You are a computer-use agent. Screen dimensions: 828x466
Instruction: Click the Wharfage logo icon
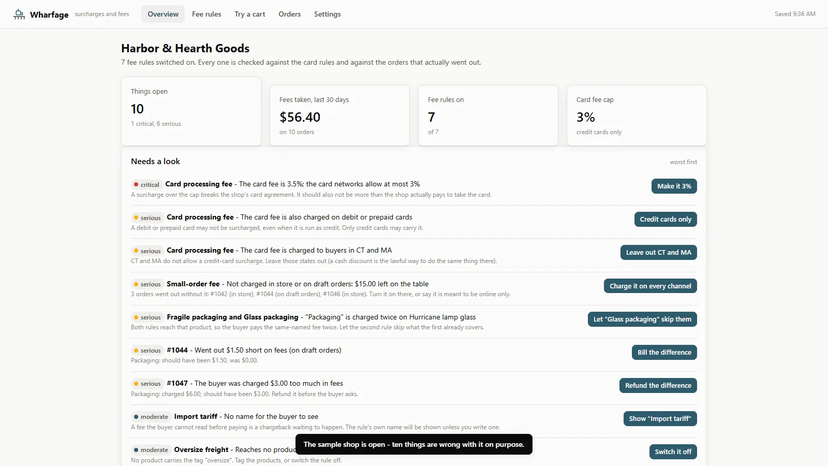(19, 14)
